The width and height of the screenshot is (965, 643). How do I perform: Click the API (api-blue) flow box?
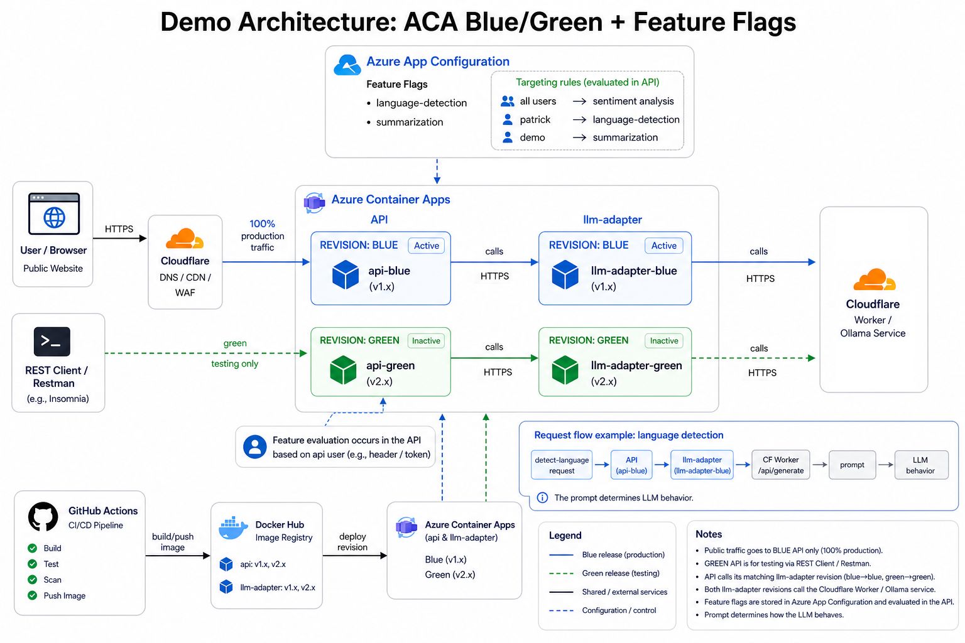click(631, 465)
